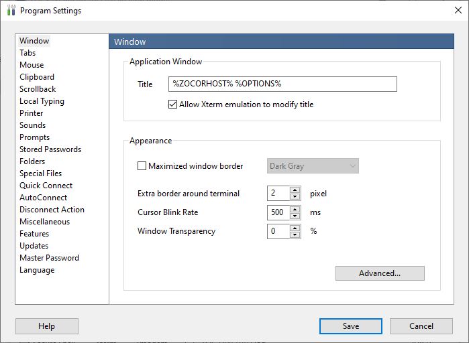Screen dimensions: 469x343
Task: Go to the AutoConnect settings section
Action: pyautogui.click(x=44, y=198)
